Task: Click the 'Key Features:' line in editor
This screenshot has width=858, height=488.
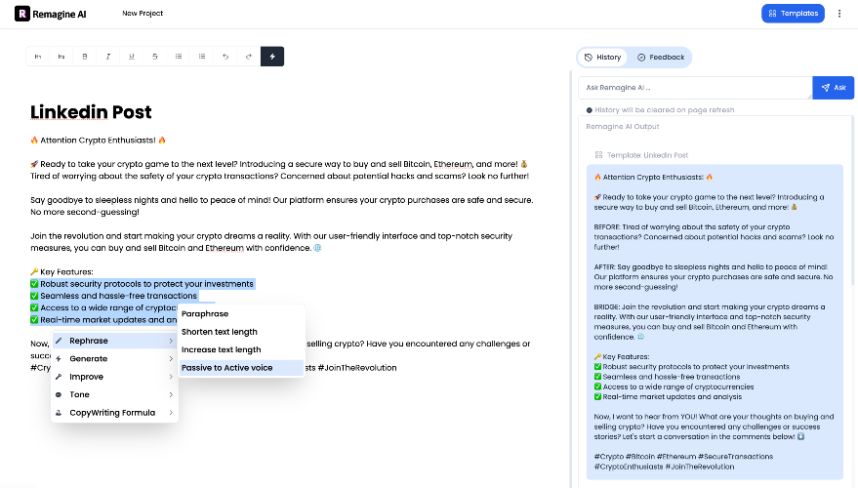Action: point(61,272)
